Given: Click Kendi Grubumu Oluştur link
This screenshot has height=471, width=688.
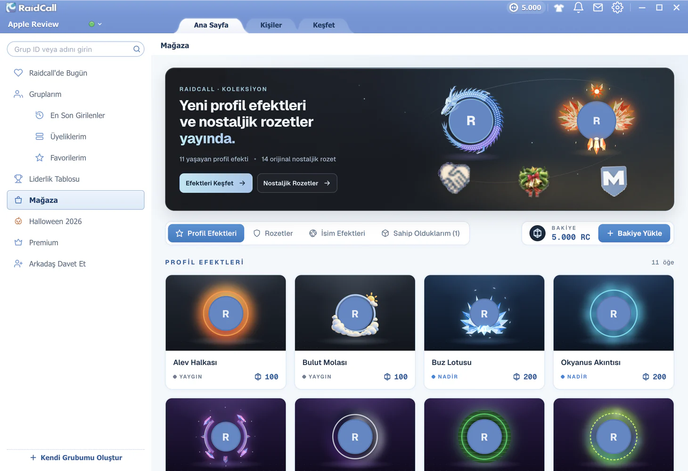Looking at the screenshot, I should 76,458.
